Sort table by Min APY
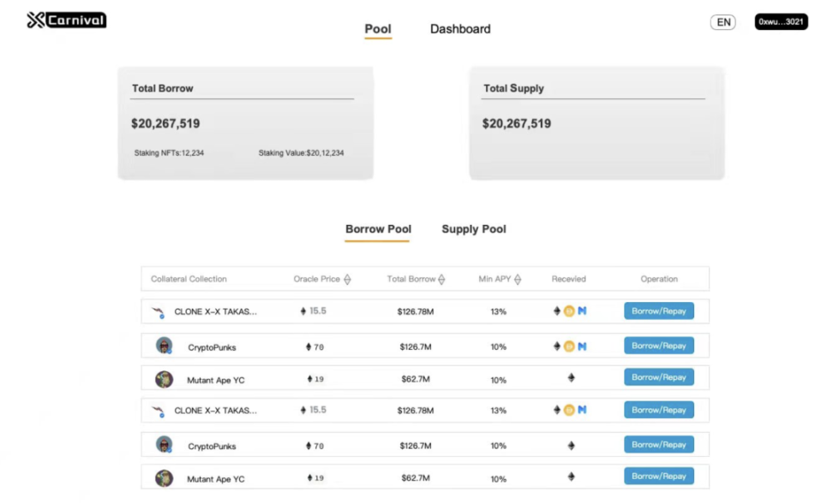The height and width of the screenshot is (503, 833). click(518, 280)
